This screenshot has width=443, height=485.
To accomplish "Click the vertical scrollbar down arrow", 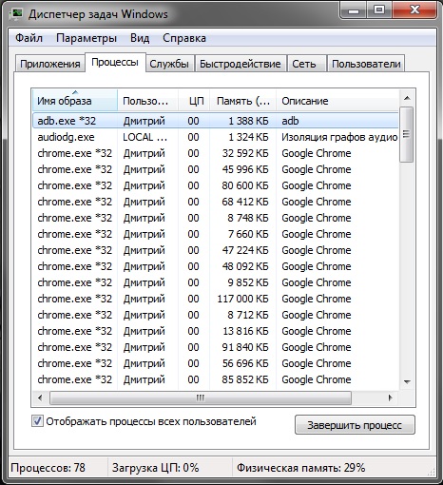I will (407, 381).
